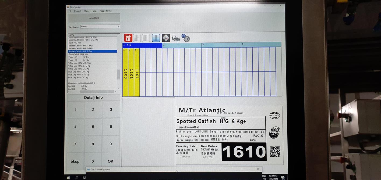Image resolution: width=381 pixels, height=180 pixels.
Task: Open the Rapportering menu
Action: (105, 11)
